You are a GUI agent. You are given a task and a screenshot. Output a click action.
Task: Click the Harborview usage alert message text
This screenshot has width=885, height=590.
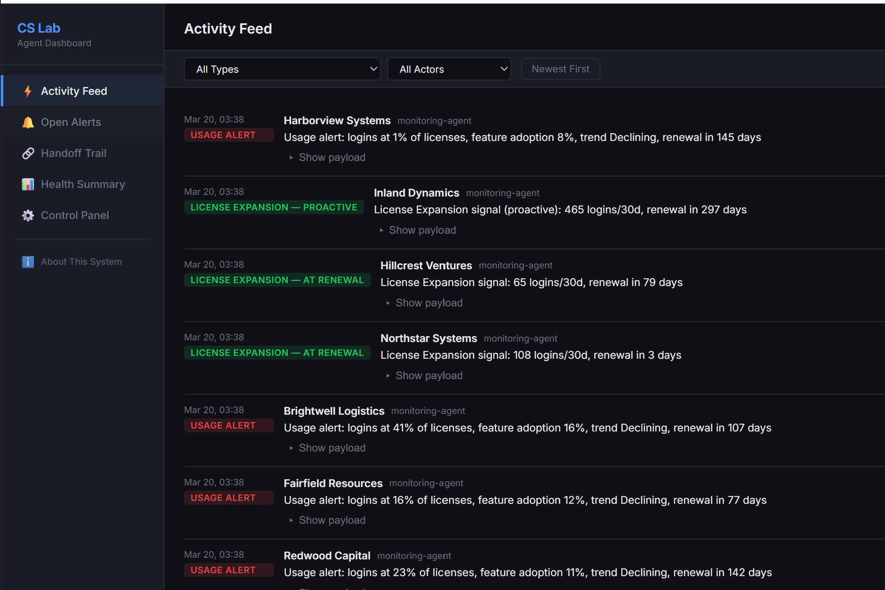[x=523, y=137]
